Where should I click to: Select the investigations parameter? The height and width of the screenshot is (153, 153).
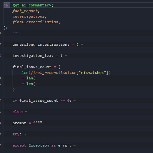(x=29, y=16)
